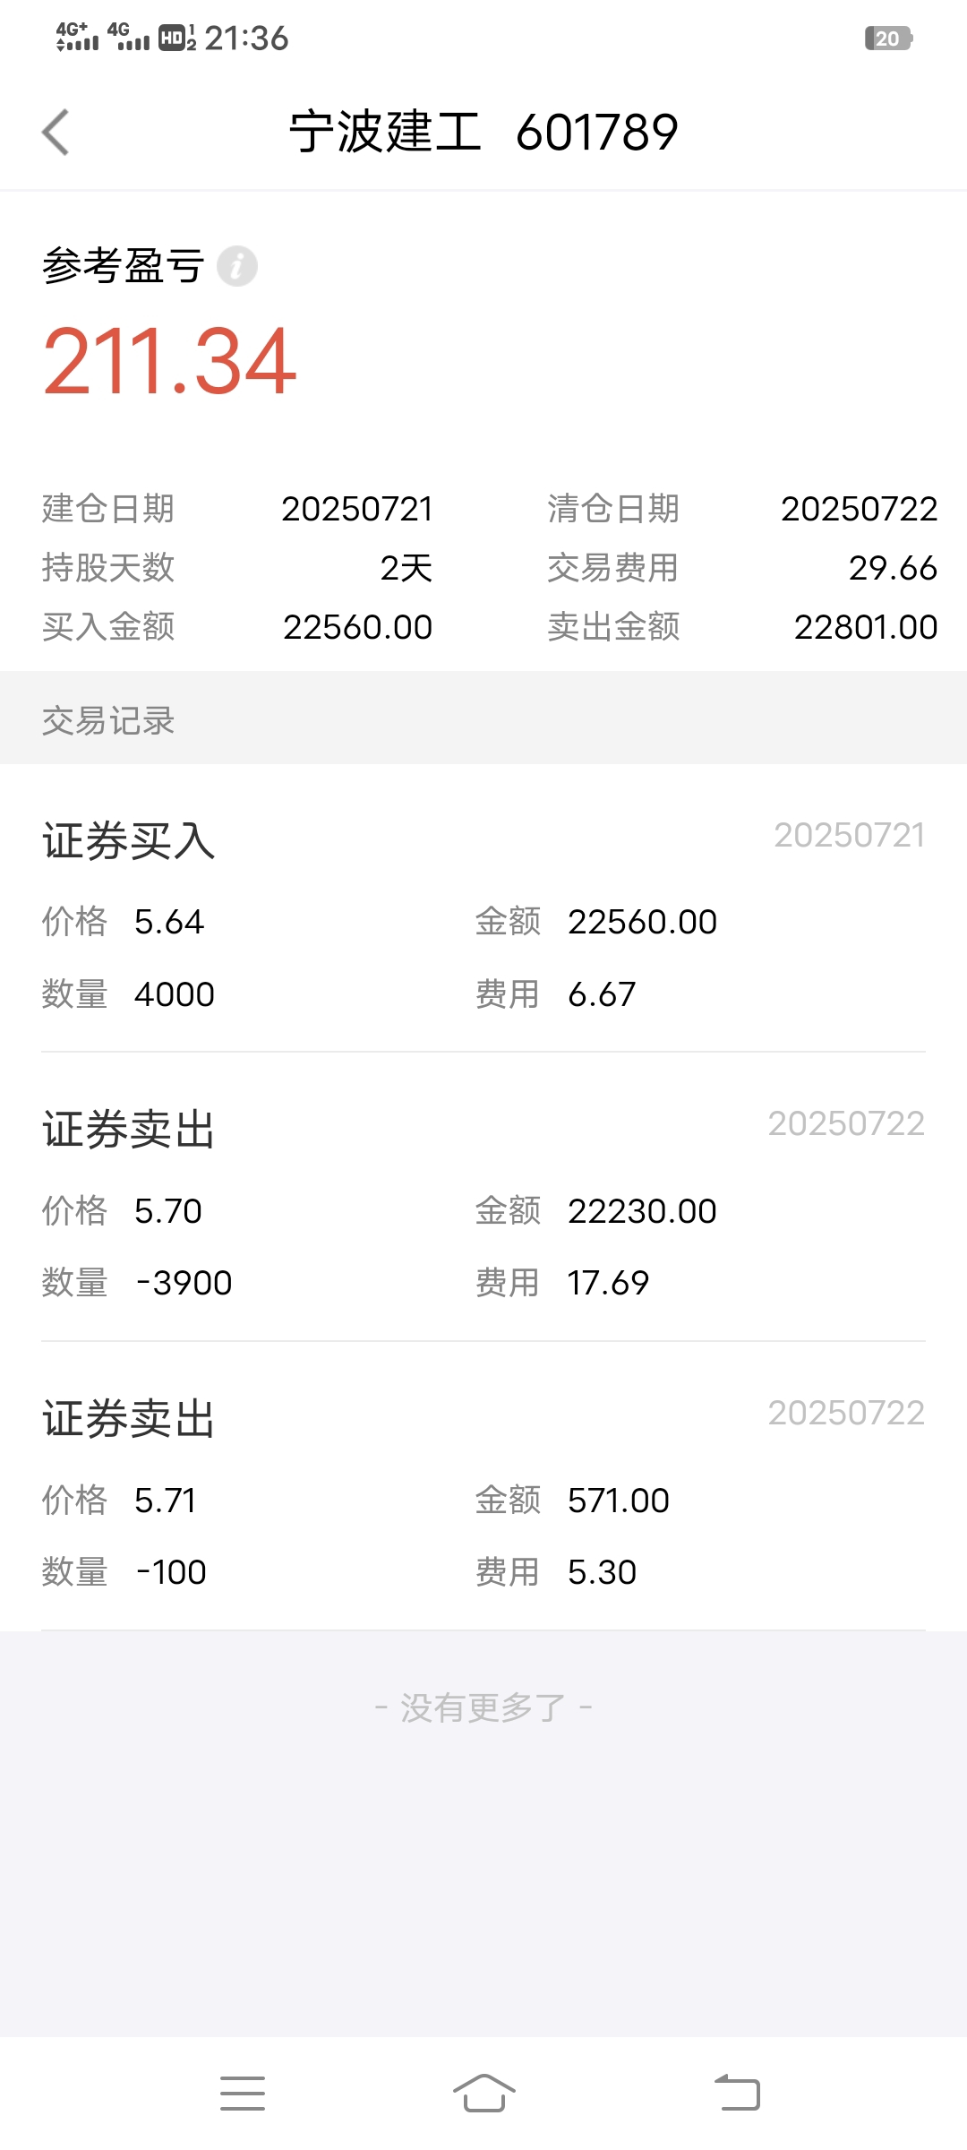The height and width of the screenshot is (2150, 967).
Task: Tap the 211.34 profit figure
Action: [x=170, y=361]
